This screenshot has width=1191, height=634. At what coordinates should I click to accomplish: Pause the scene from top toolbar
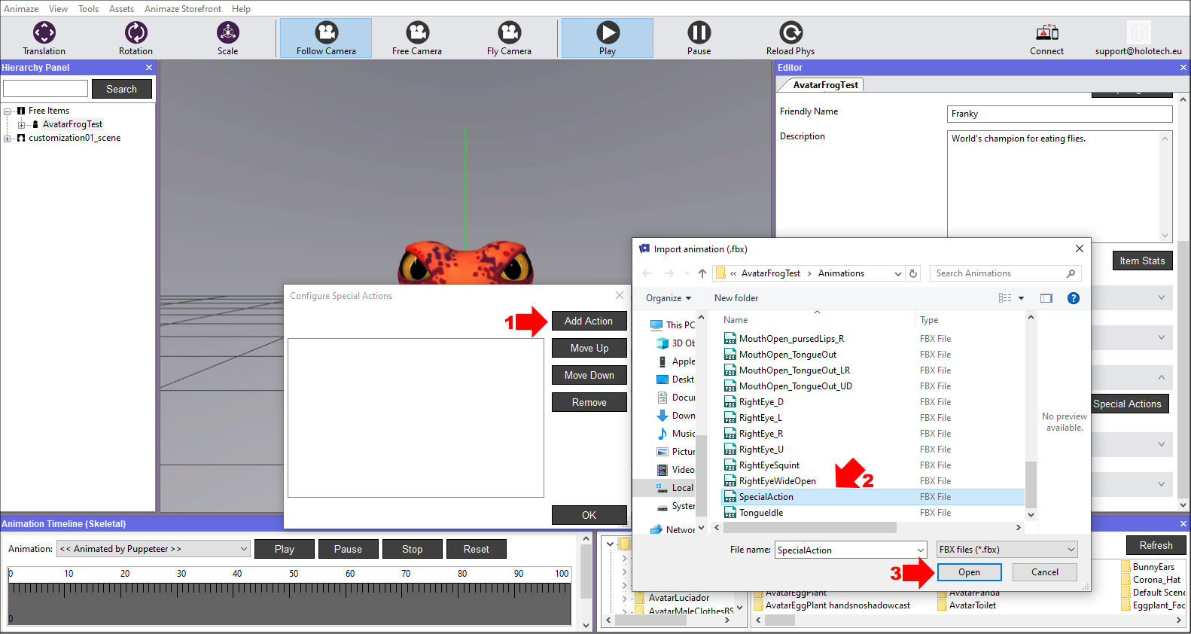tap(699, 38)
